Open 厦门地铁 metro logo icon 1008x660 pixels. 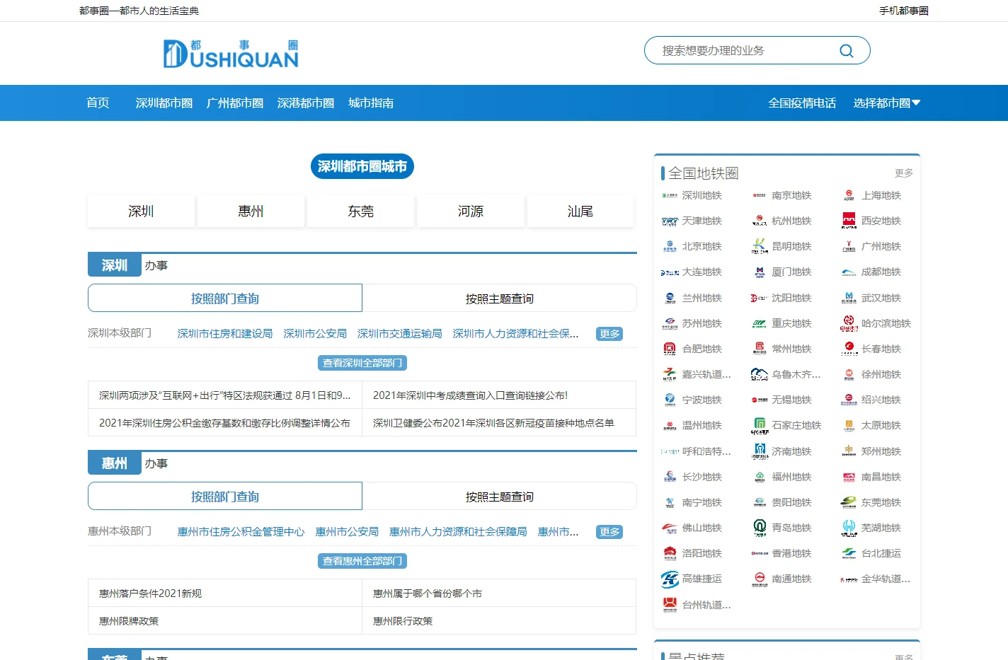click(760, 272)
